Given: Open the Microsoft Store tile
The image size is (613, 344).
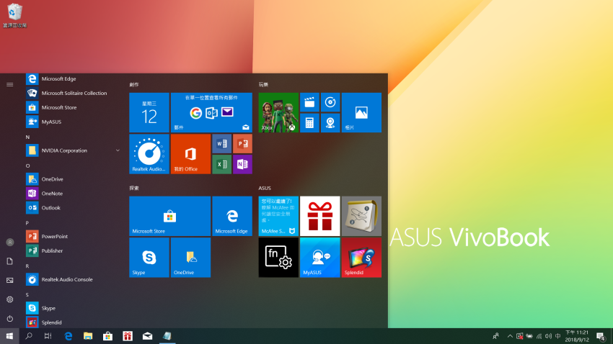Looking at the screenshot, I should 169,216.
